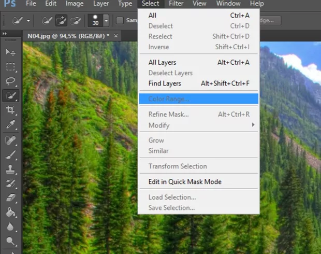
Task: Select the Quick Selection tool in toolbox
Action: pyautogui.click(x=11, y=95)
